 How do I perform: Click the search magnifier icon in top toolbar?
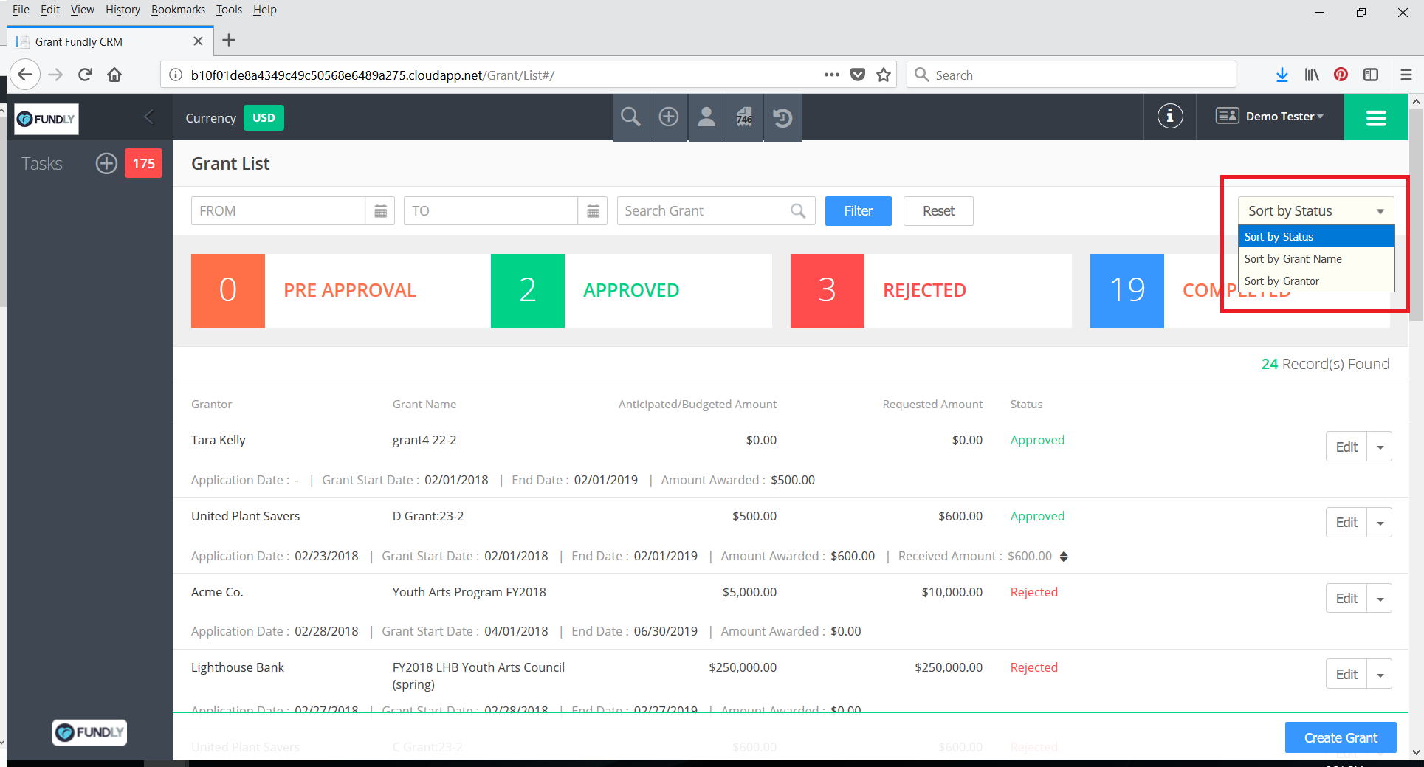tap(630, 117)
